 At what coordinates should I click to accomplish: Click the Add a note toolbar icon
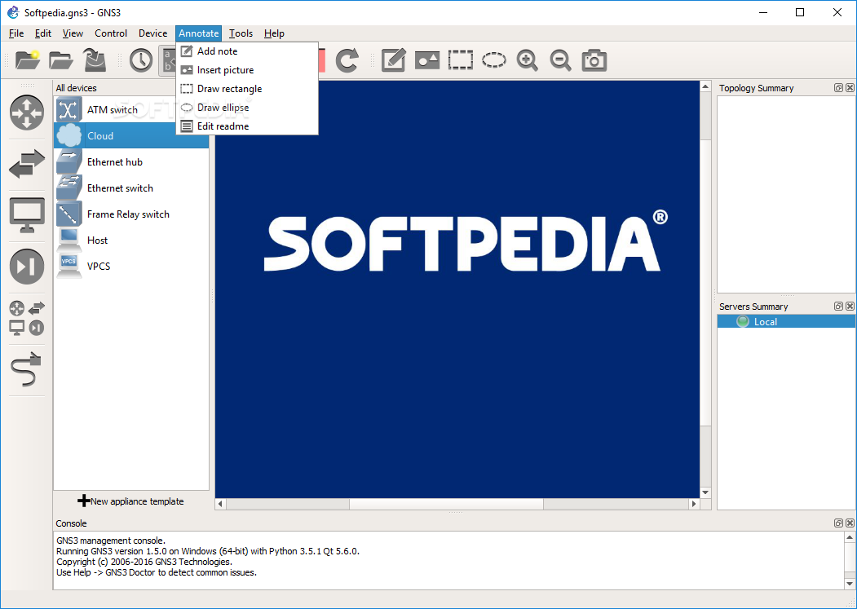coord(394,60)
